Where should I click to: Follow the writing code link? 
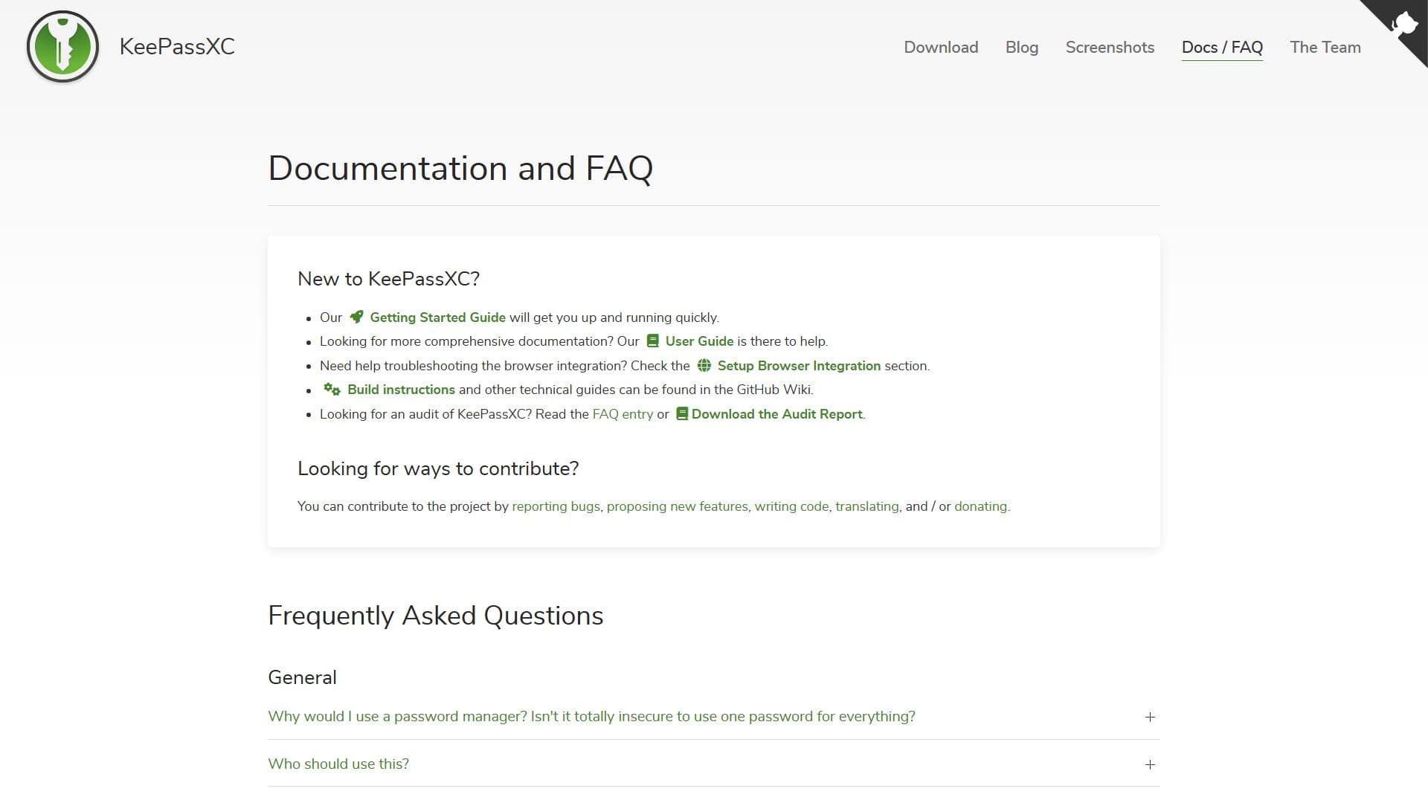(791, 506)
